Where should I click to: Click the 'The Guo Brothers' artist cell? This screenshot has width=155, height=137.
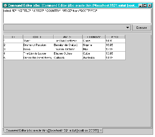pos(68,41)
